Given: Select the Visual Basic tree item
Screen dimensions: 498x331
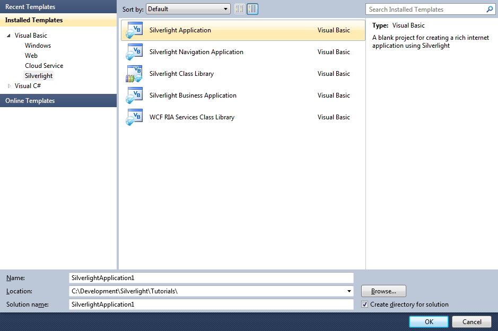Looking at the screenshot, I should click(x=31, y=36).
